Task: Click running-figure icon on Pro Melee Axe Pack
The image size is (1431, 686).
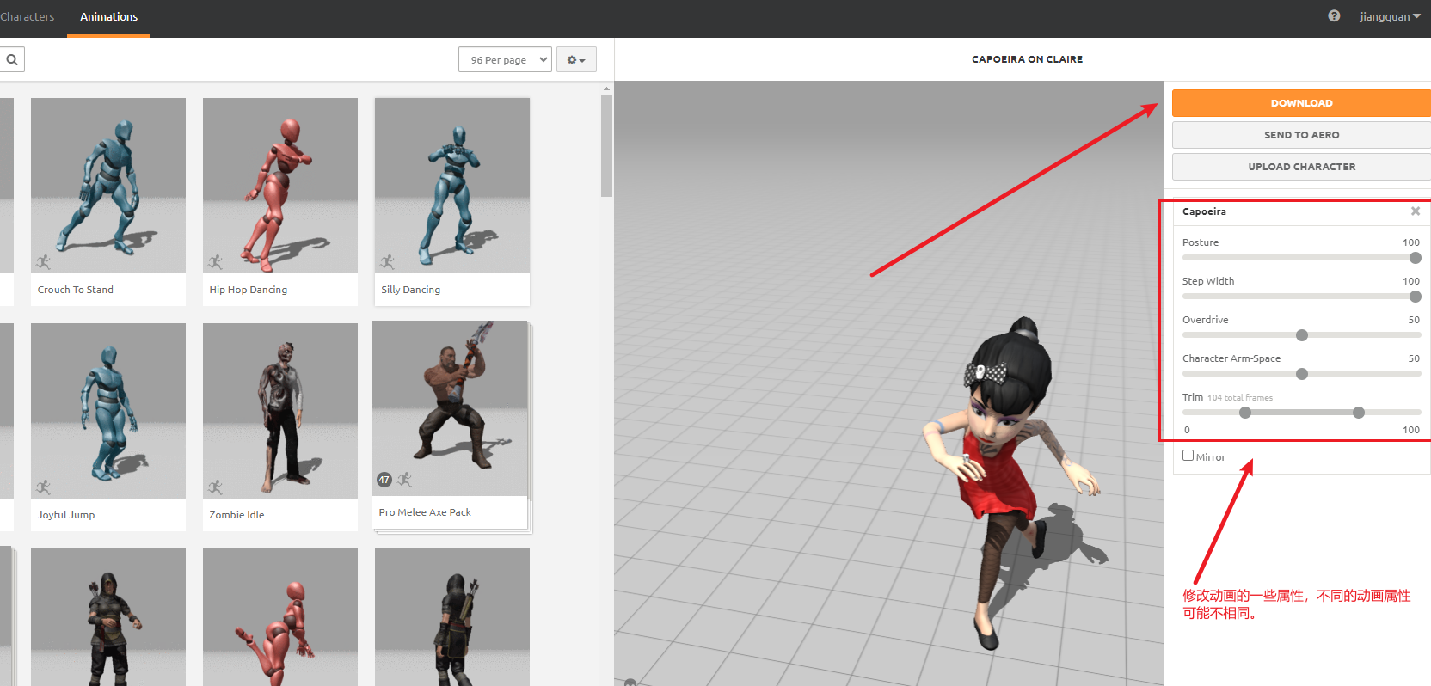Action: 405,480
